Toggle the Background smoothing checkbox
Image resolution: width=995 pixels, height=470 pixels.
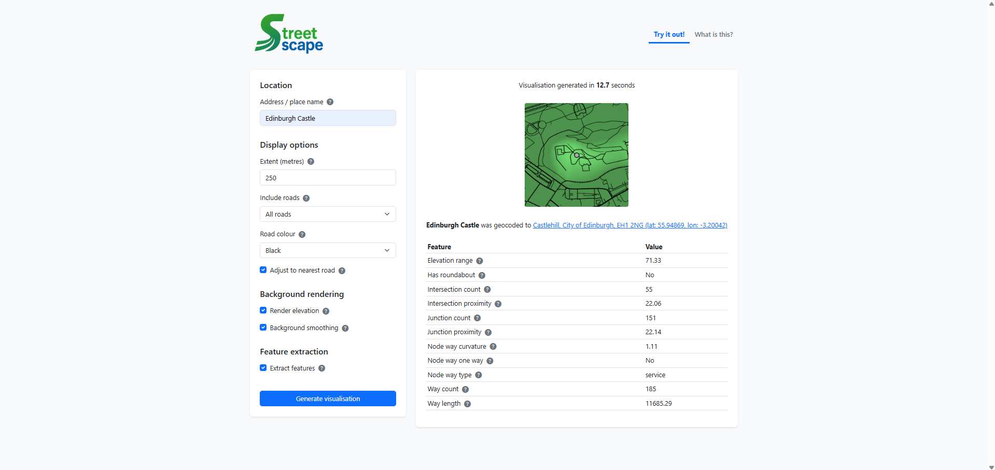point(263,327)
